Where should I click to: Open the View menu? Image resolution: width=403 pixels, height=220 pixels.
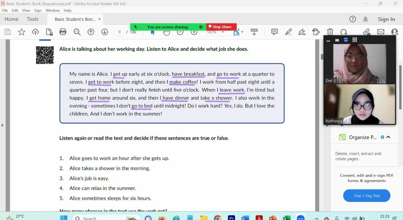[26, 10]
